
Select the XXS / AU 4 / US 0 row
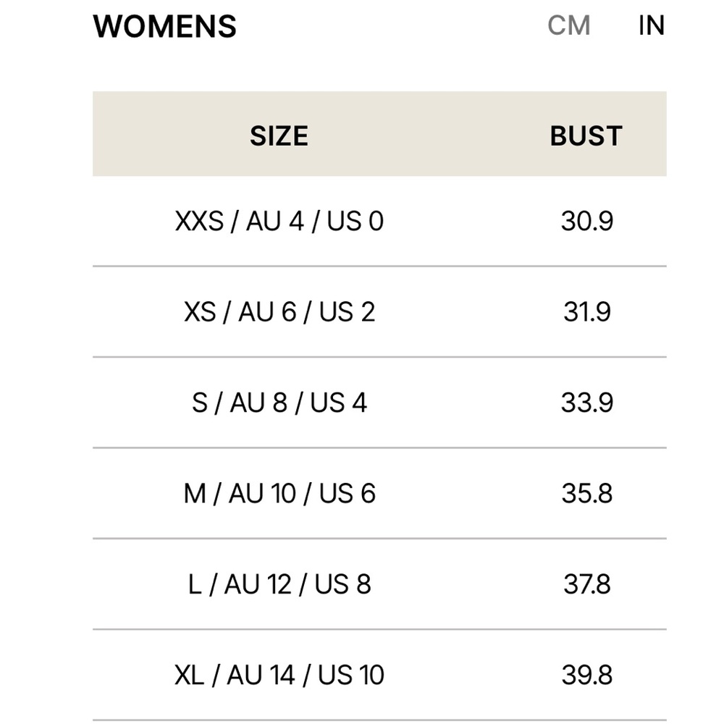click(x=279, y=221)
